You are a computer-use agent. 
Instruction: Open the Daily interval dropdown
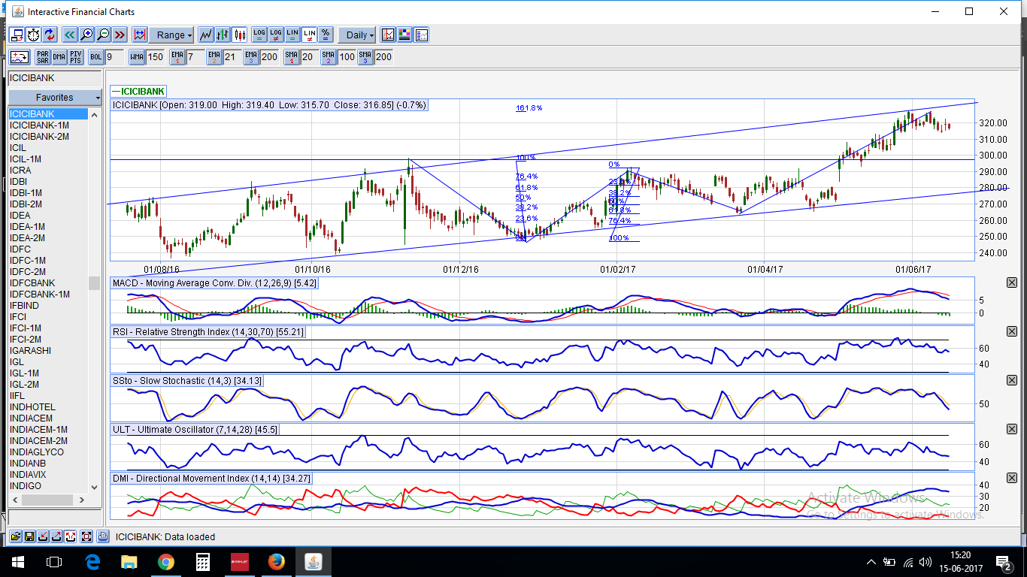point(357,35)
